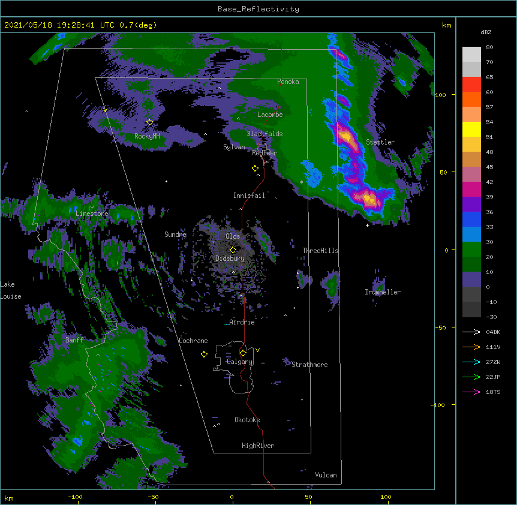
Task: Click the yellow diamond marker below Cochrane
Action: [x=204, y=354]
